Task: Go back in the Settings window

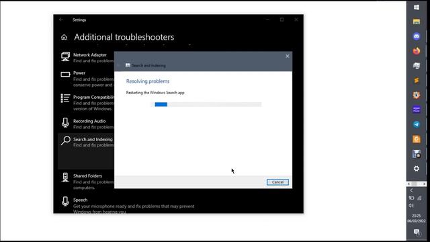Action: point(61,19)
